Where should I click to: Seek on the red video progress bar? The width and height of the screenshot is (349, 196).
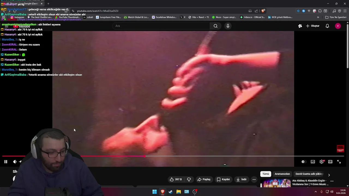tap(173, 156)
